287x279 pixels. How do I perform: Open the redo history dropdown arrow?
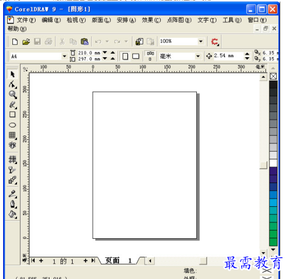point(126,41)
